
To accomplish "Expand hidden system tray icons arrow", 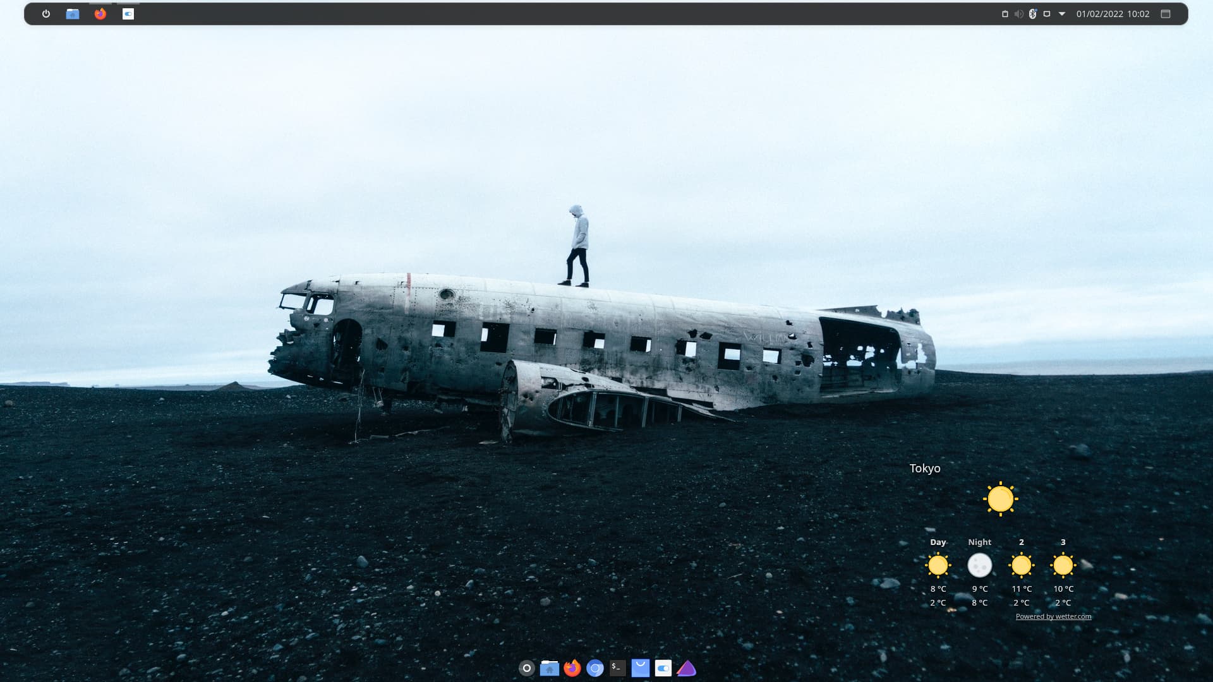I will pos(1062,14).
